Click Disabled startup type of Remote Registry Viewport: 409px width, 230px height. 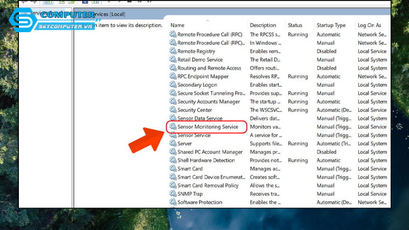pos(326,52)
